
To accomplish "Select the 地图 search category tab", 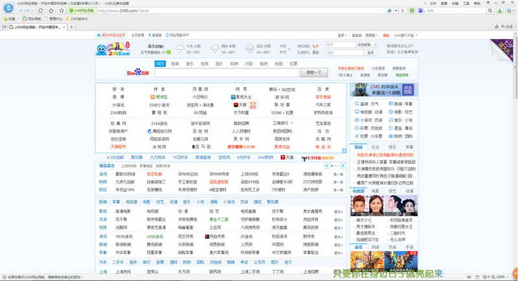I will pos(278,63).
